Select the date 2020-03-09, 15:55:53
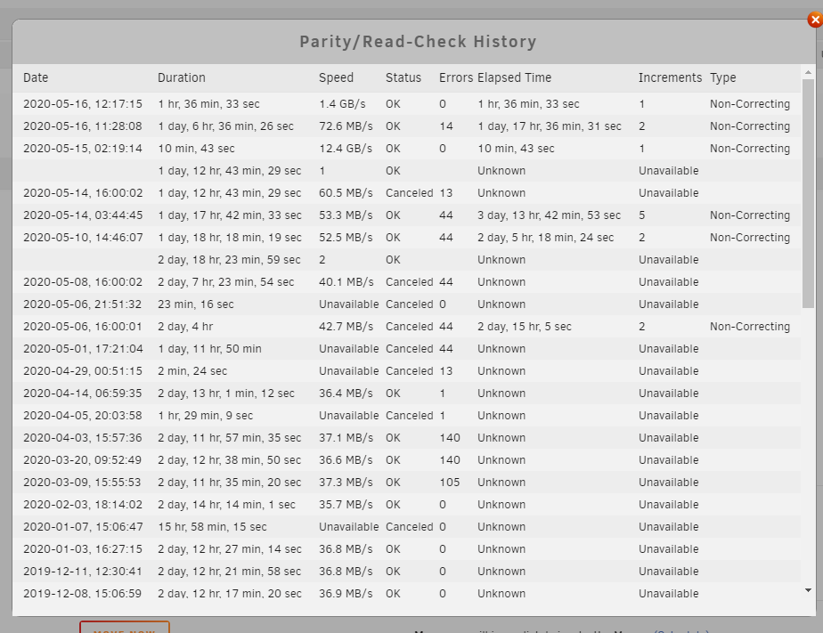Screen dimensions: 823x633 [x=83, y=482]
